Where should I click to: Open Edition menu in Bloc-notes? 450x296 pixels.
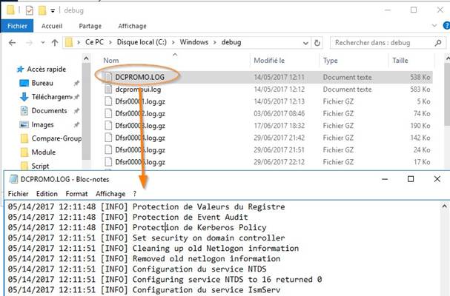[x=47, y=194]
